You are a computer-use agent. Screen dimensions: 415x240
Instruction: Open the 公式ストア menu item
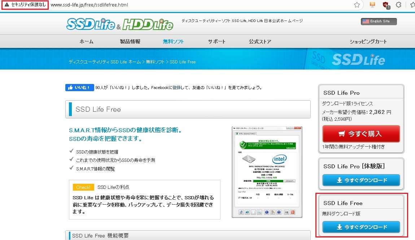point(260,41)
